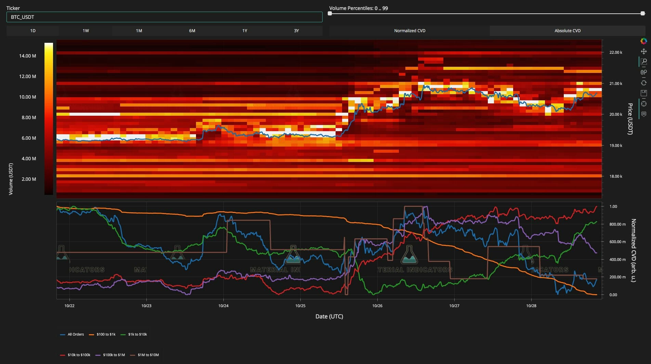Toggle the $100 to $1k legend entry
Screen dimensions: 651x364
pos(102,334)
